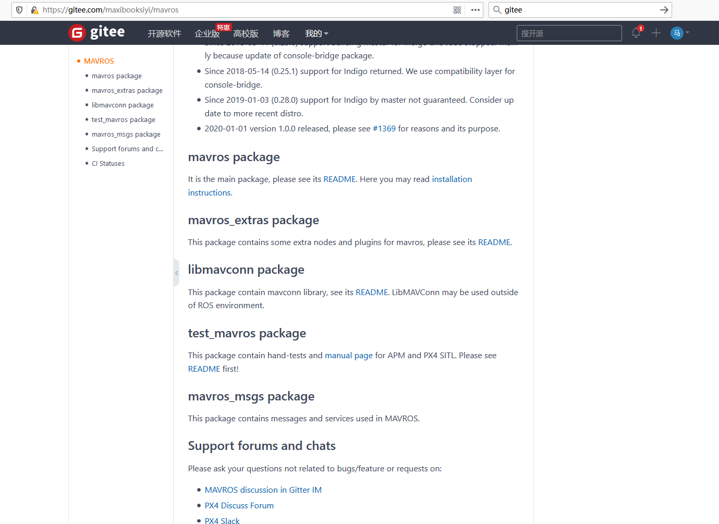The image size is (719, 524).
Task: Open README link in mavros_extras section
Action: [494, 242]
